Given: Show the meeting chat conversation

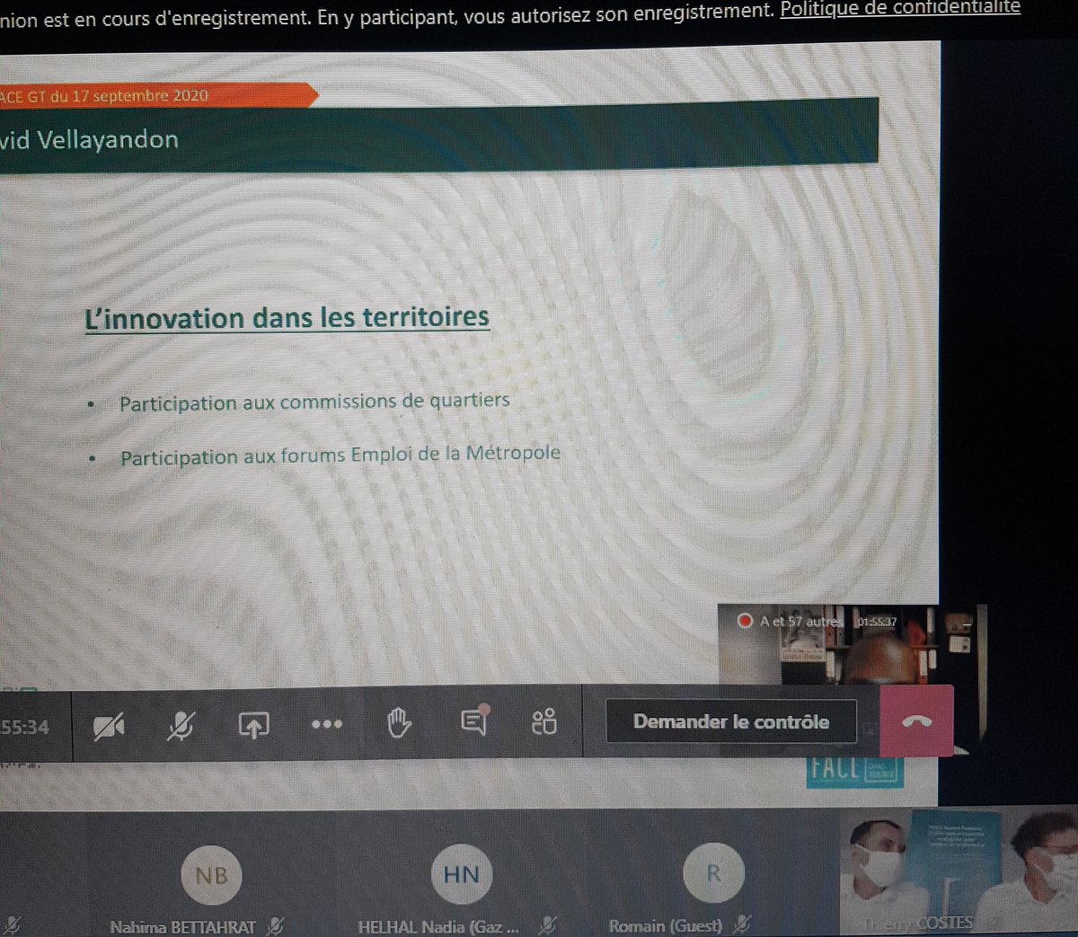Looking at the screenshot, I should [x=473, y=720].
